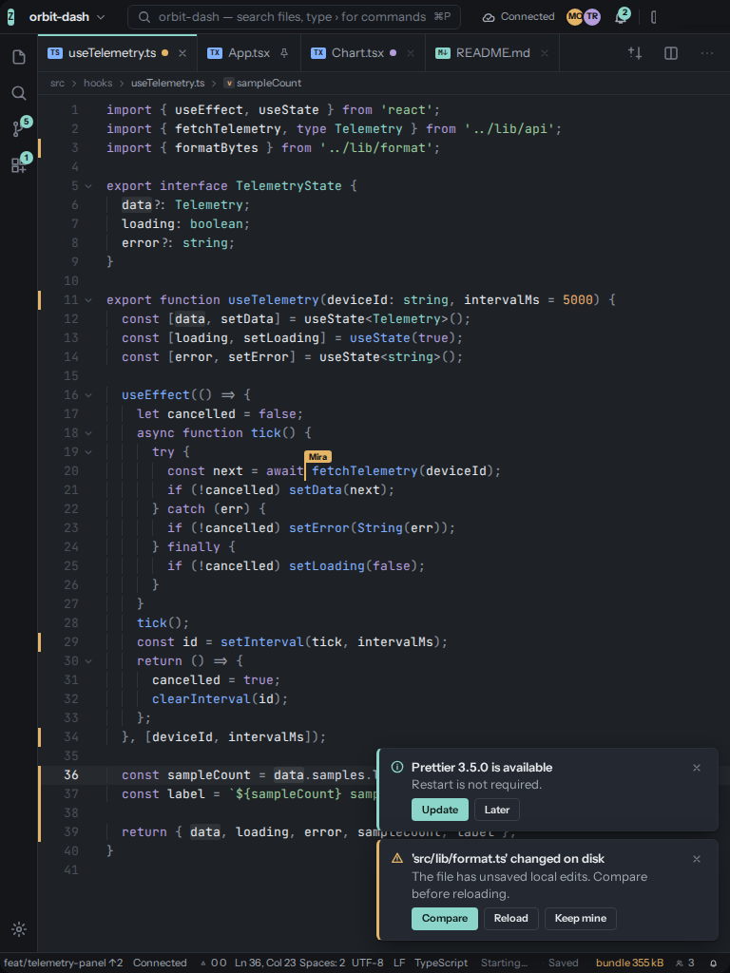Pin toggle on the App.tsx tab
The image size is (730, 973).
click(x=284, y=53)
